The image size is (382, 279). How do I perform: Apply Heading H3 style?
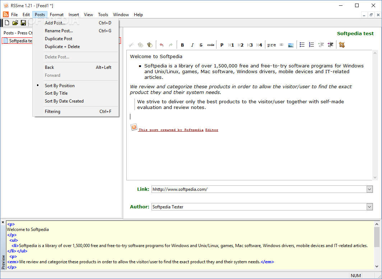[250, 45]
